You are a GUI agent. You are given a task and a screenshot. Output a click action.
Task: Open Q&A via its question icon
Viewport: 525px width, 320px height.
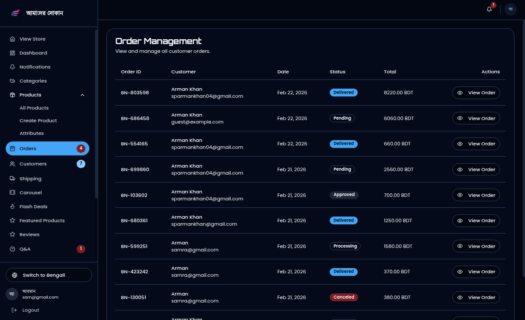pos(12,249)
